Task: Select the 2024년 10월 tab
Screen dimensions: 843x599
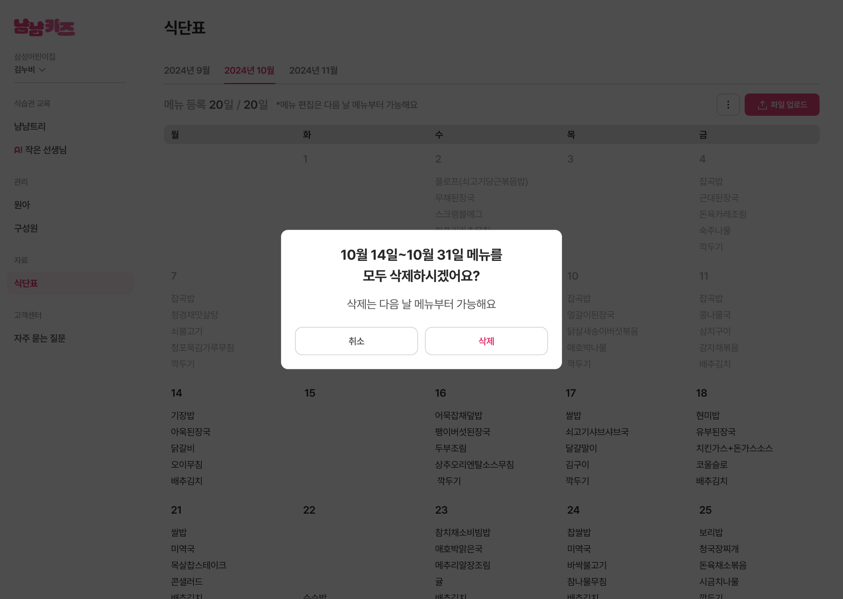Action: 249,70
